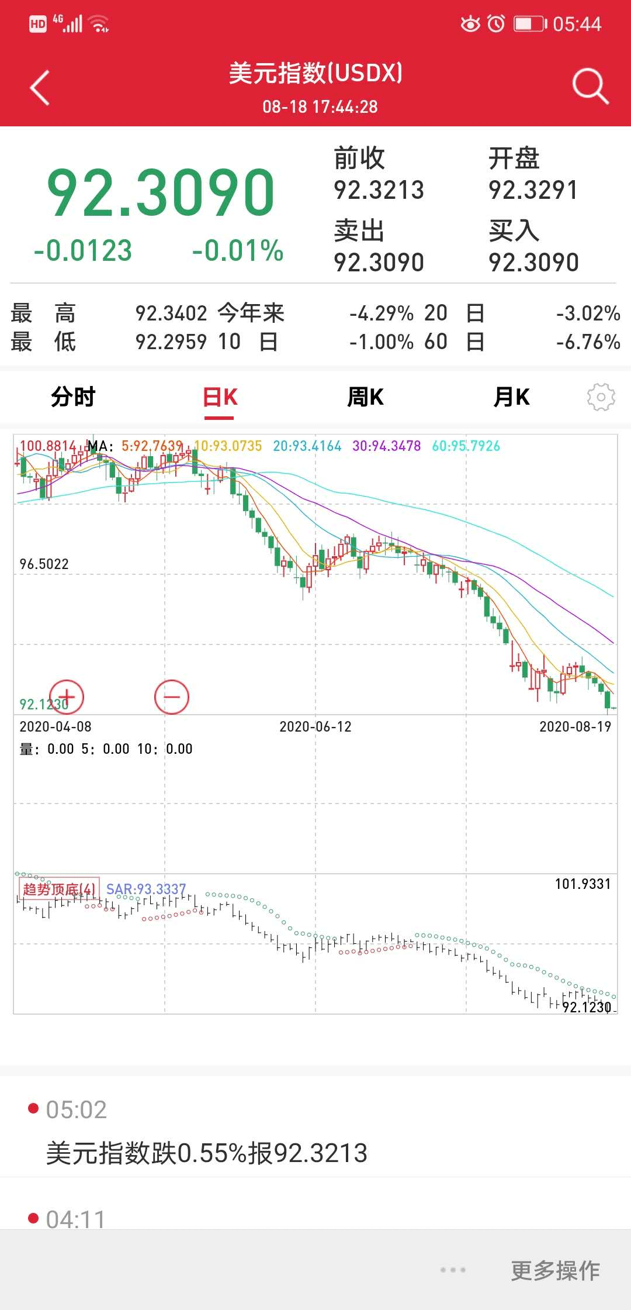
Task: Open search with the magnifier icon
Action: click(590, 87)
